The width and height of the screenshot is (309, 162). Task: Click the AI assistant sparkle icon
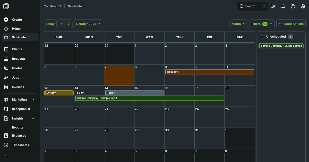[273, 6]
